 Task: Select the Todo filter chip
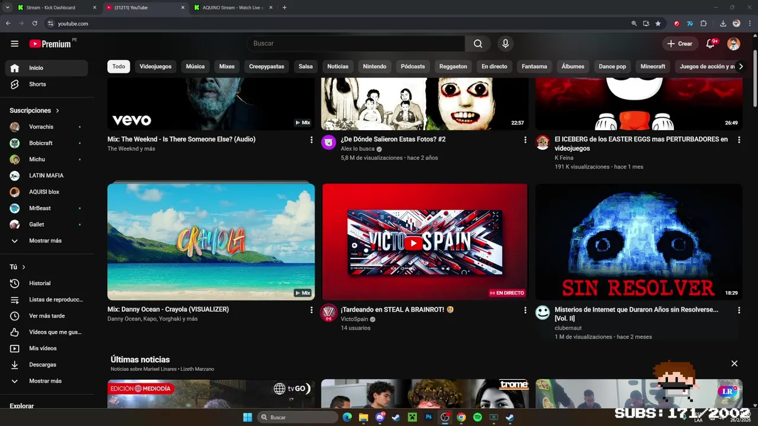click(118, 66)
